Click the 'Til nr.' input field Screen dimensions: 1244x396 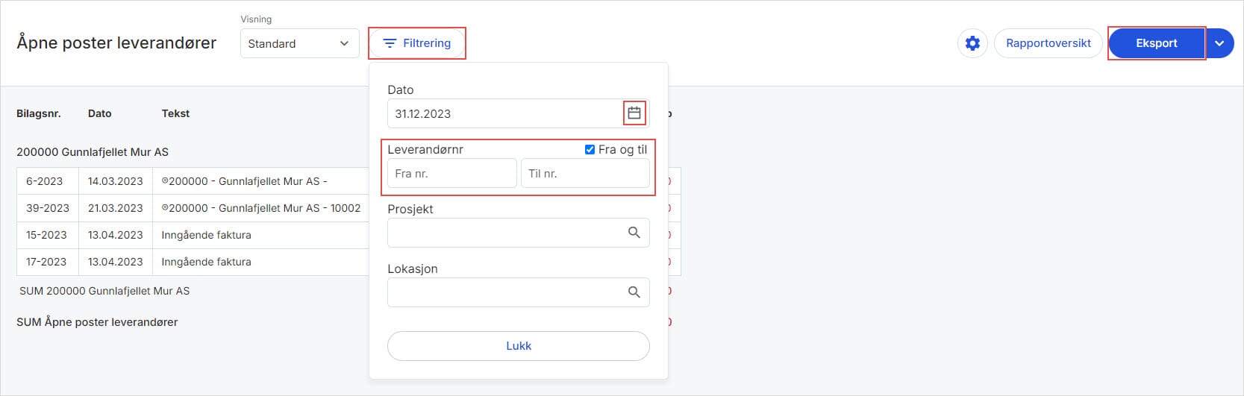click(584, 174)
